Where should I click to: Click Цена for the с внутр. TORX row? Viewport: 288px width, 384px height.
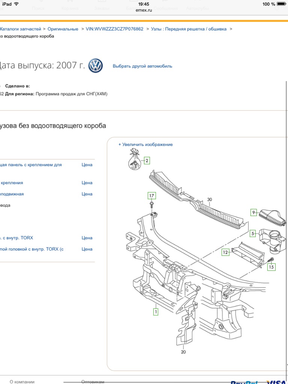click(x=87, y=238)
